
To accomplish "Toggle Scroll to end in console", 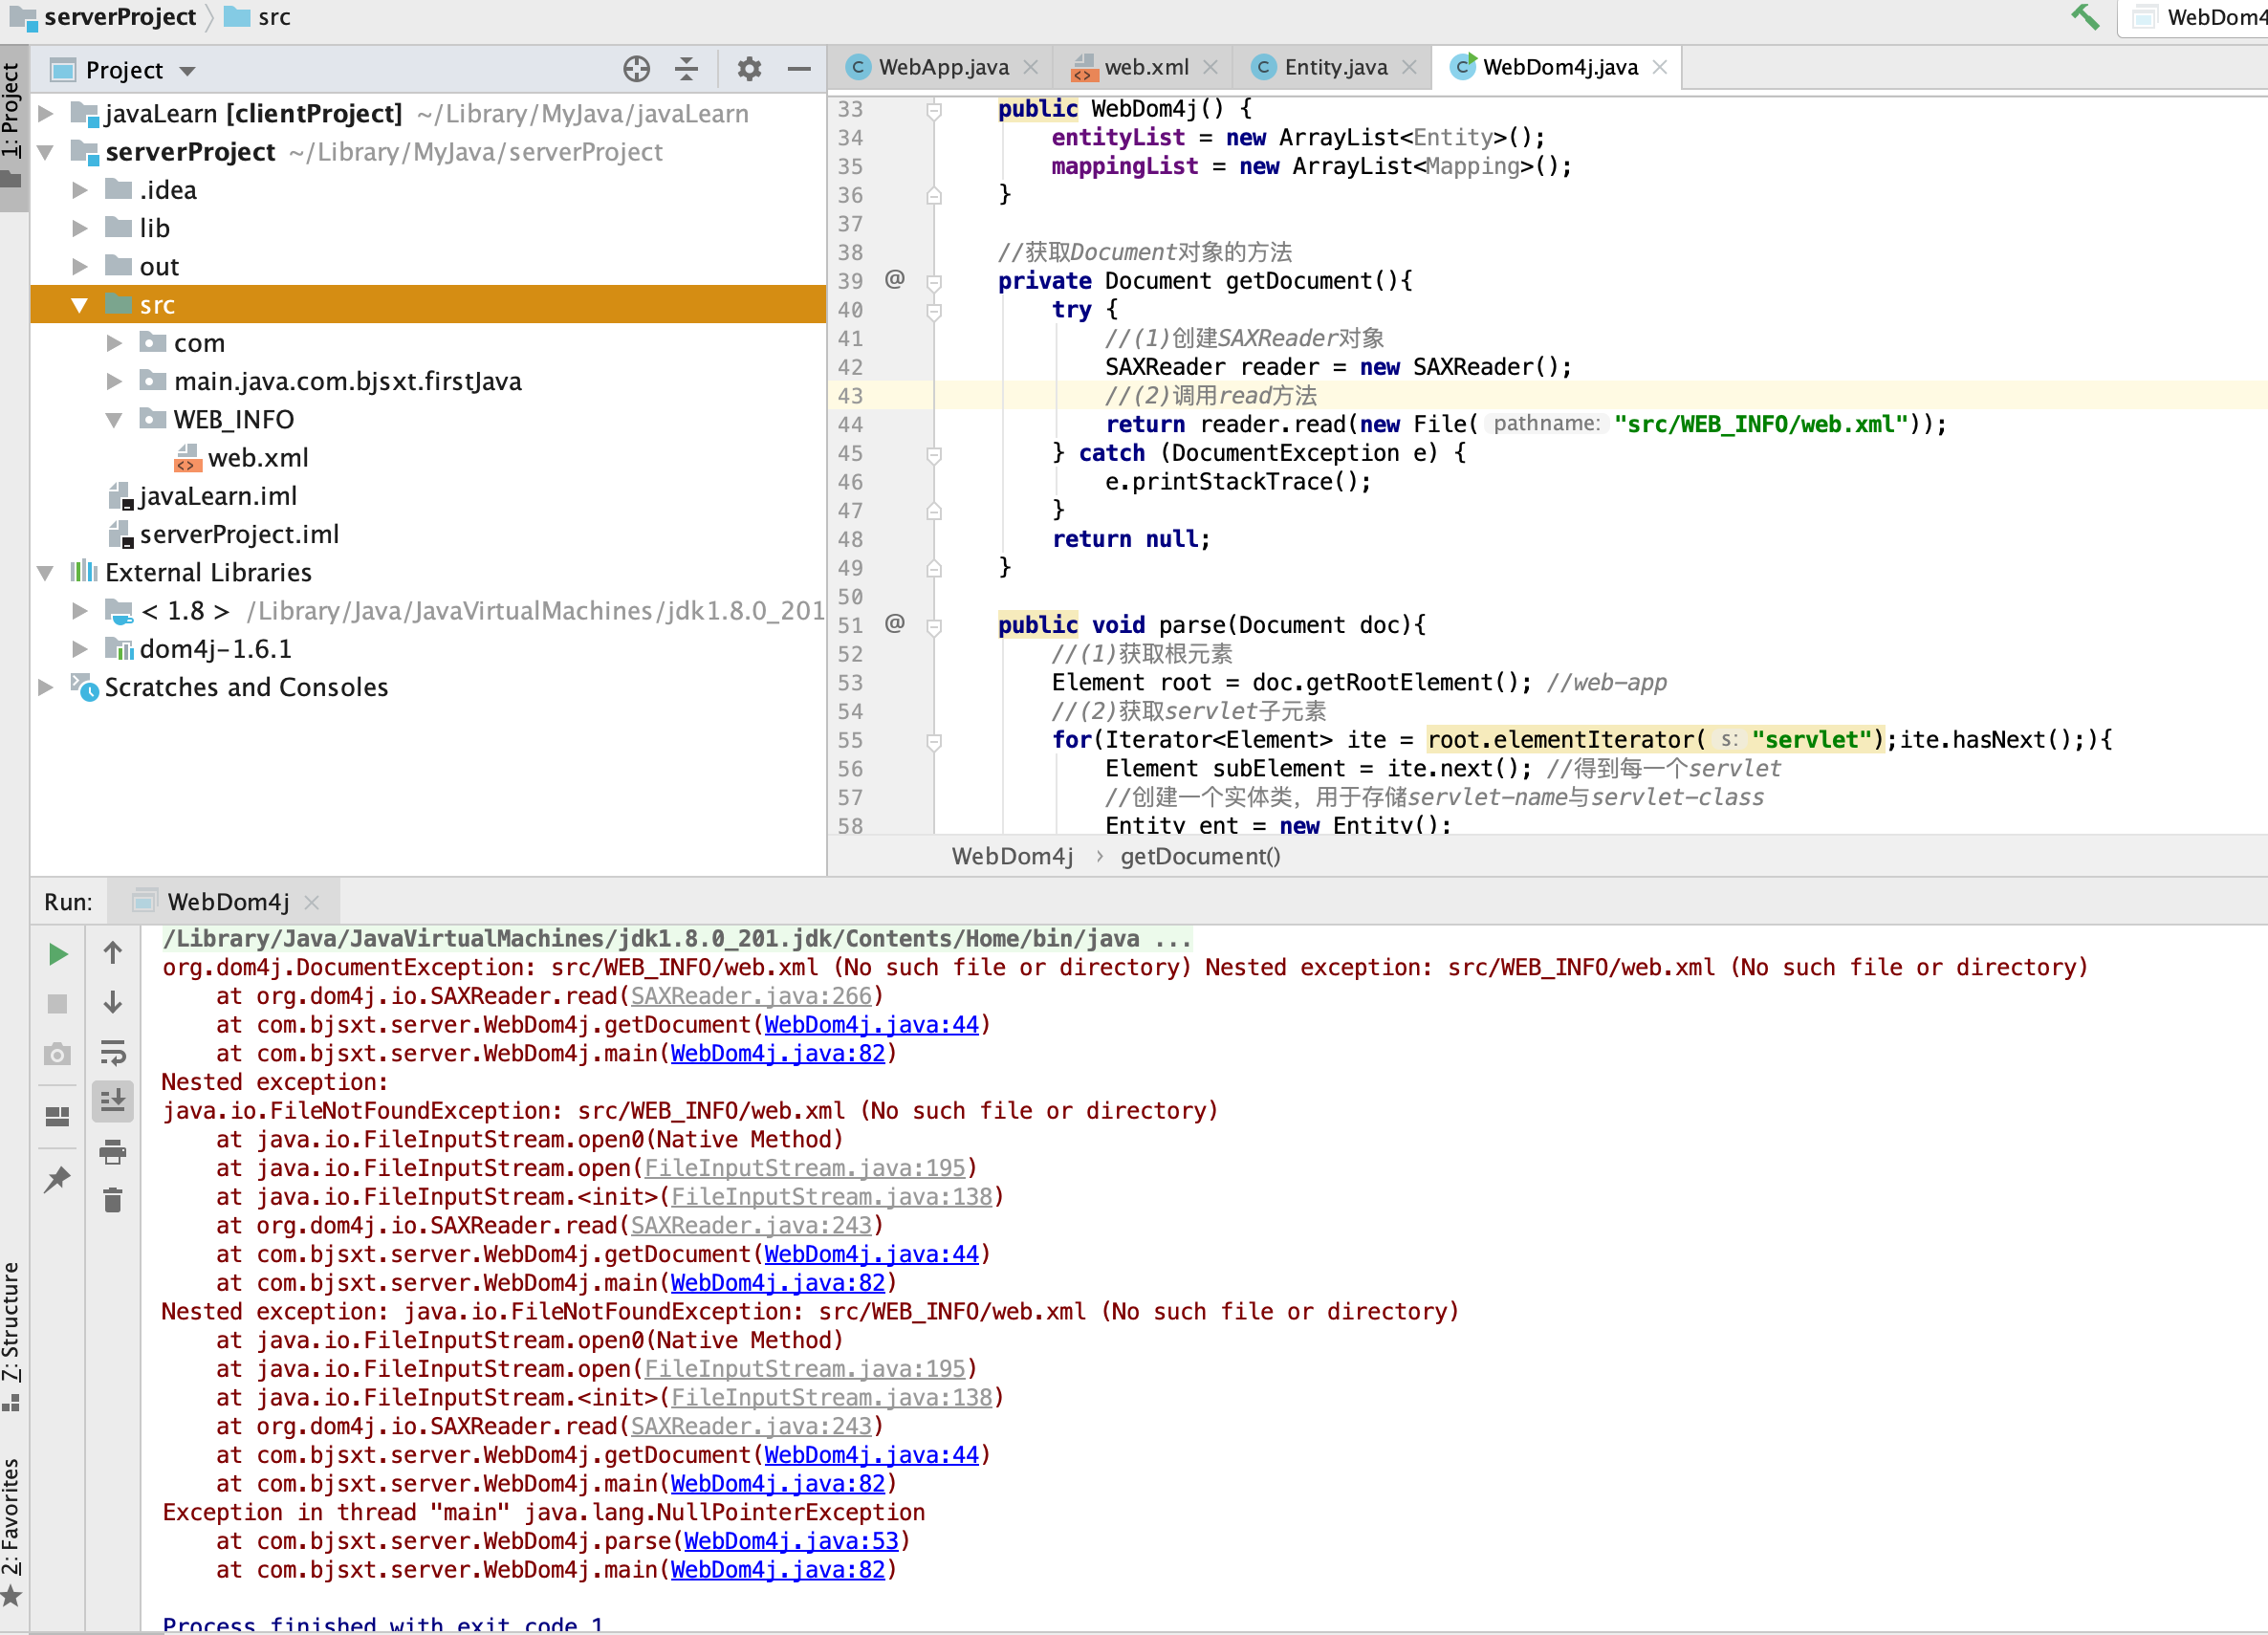I will coord(113,1101).
